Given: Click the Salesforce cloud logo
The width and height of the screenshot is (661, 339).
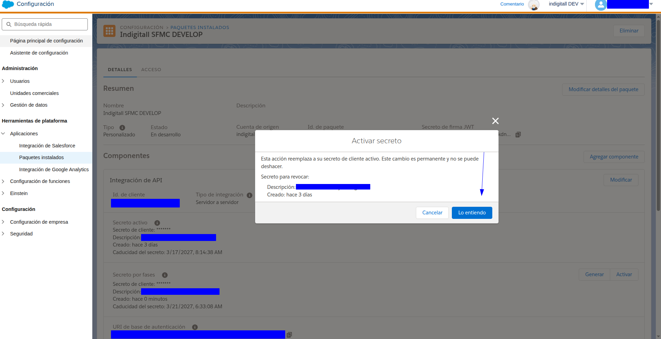Looking at the screenshot, I should pyautogui.click(x=8, y=4).
